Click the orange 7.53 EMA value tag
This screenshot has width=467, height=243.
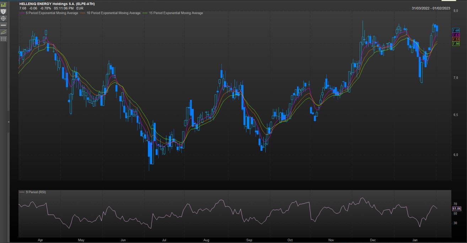456,39
